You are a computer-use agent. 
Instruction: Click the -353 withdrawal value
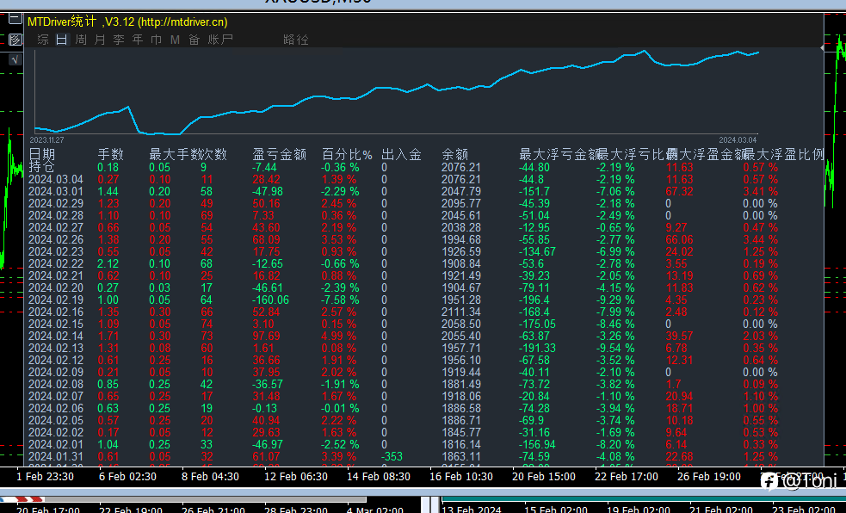pyautogui.click(x=392, y=456)
